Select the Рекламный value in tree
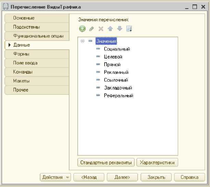The height and width of the screenshot is (187, 210). [116, 72]
